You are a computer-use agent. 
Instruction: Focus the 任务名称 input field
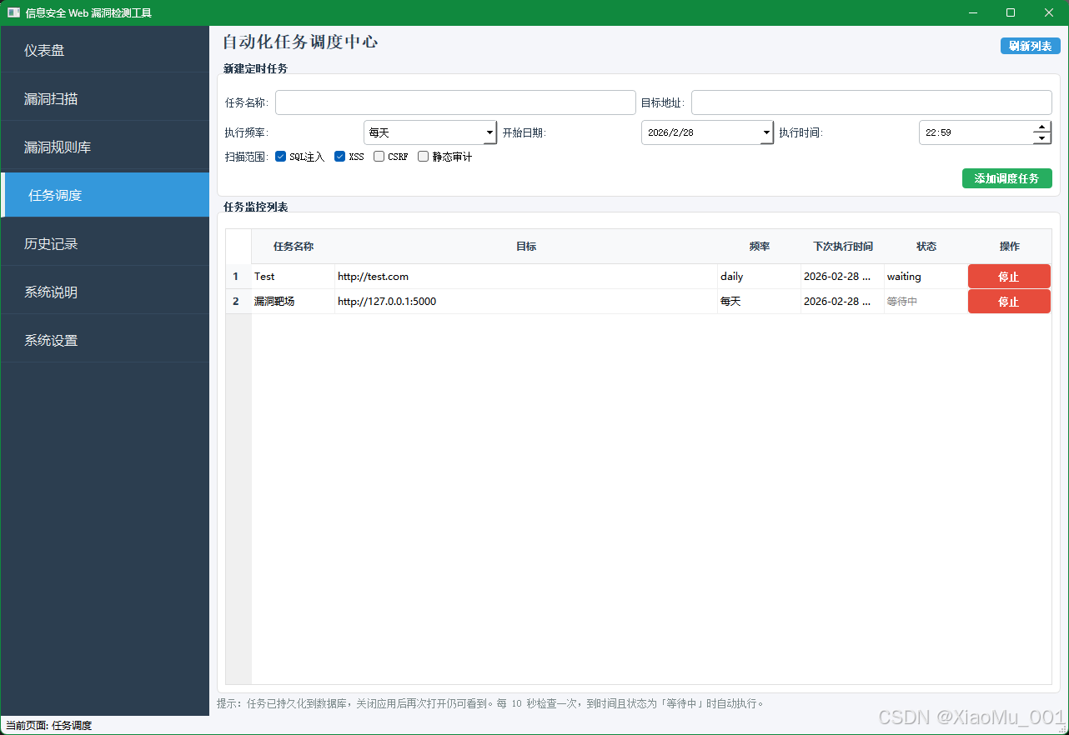[455, 102]
